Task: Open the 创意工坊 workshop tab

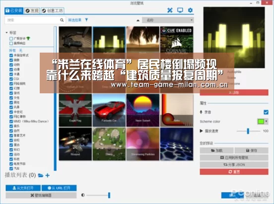Action: tap(53, 11)
